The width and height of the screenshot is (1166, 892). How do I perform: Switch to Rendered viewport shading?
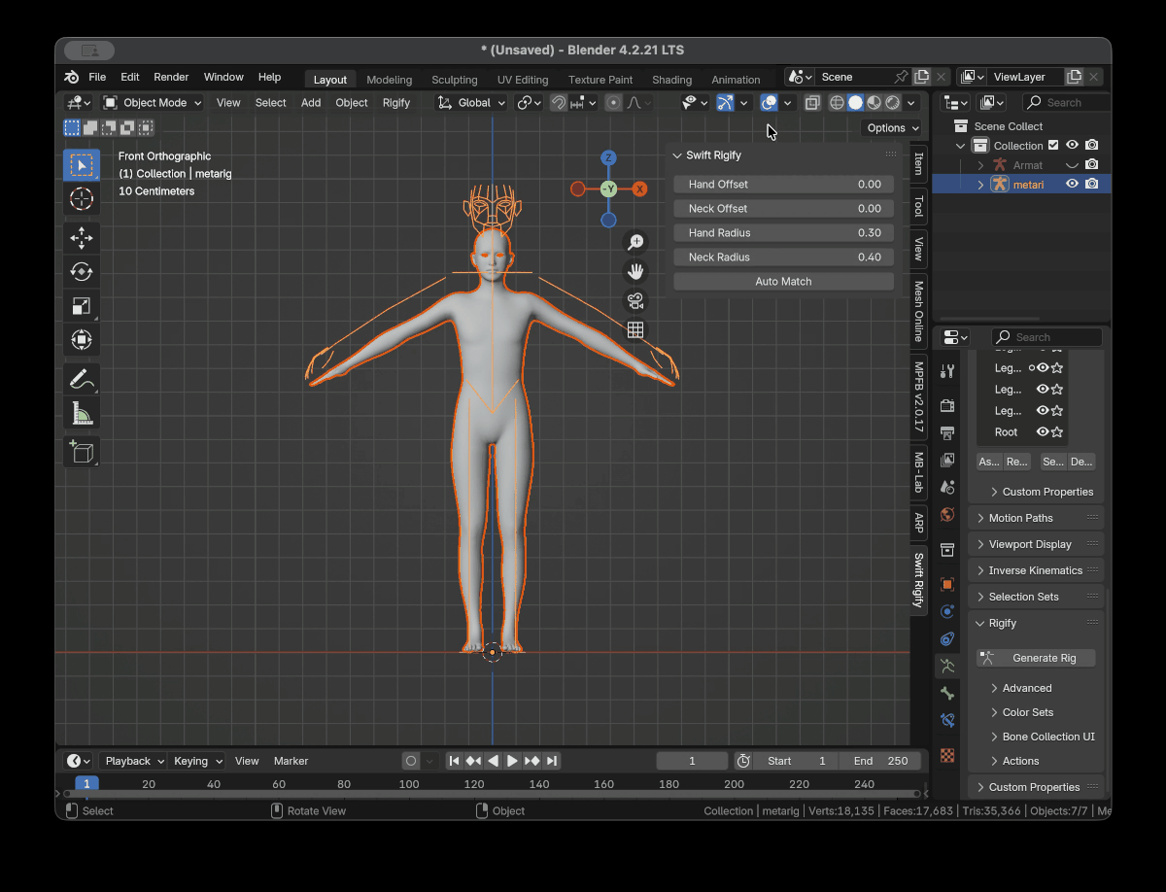[892, 103]
